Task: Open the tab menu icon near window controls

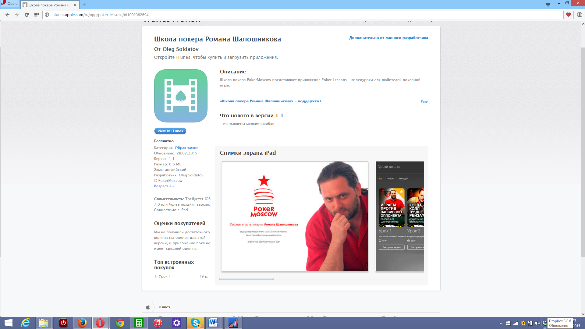Action: 548,5
